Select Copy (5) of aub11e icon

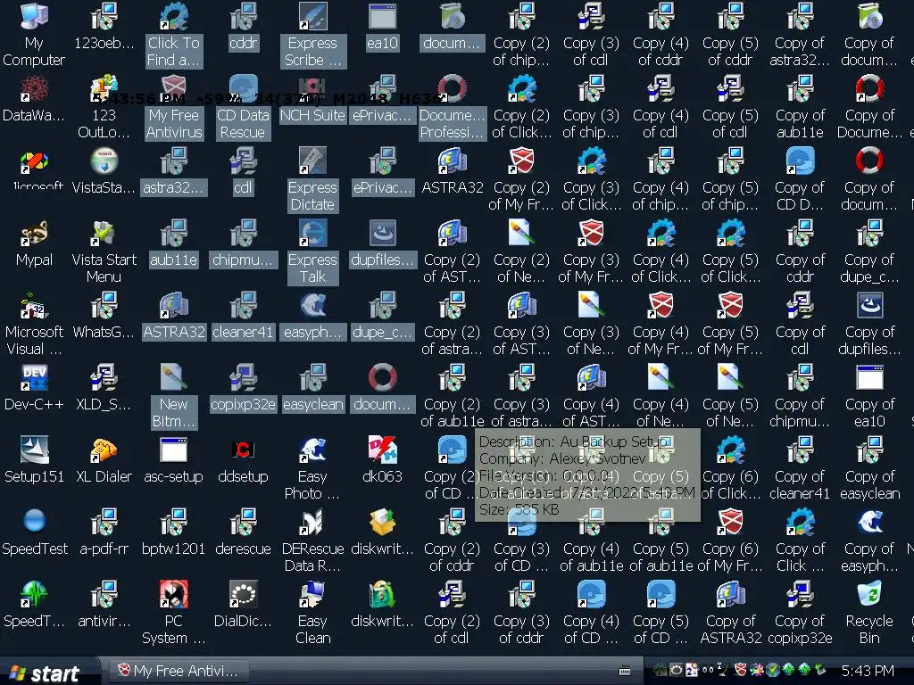pos(661,523)
